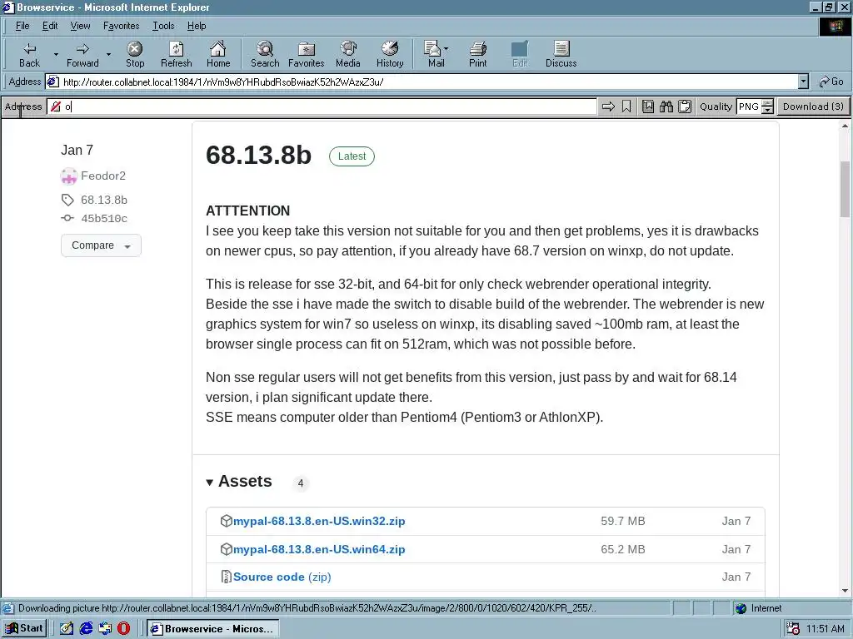Click Browservice go arrow icon

608,106
